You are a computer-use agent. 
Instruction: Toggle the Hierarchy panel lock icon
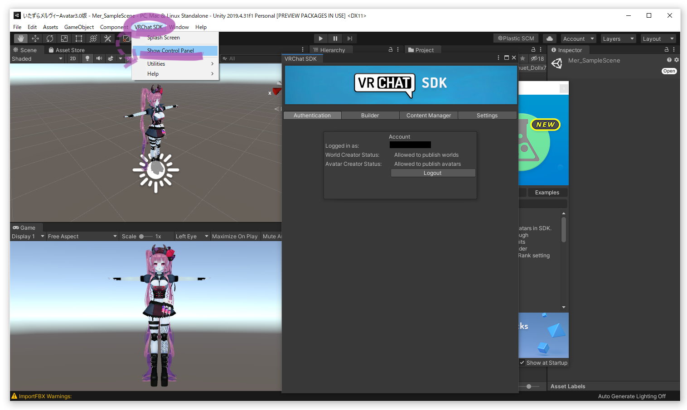click(x=391, y=50)
